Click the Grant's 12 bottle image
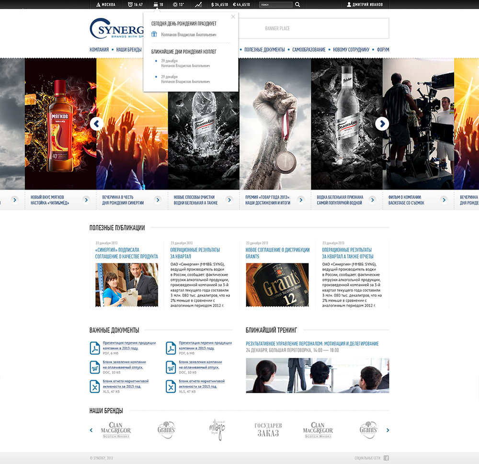Screen dimensions: 479x464 pyautogui.click(x=277, y=285)
